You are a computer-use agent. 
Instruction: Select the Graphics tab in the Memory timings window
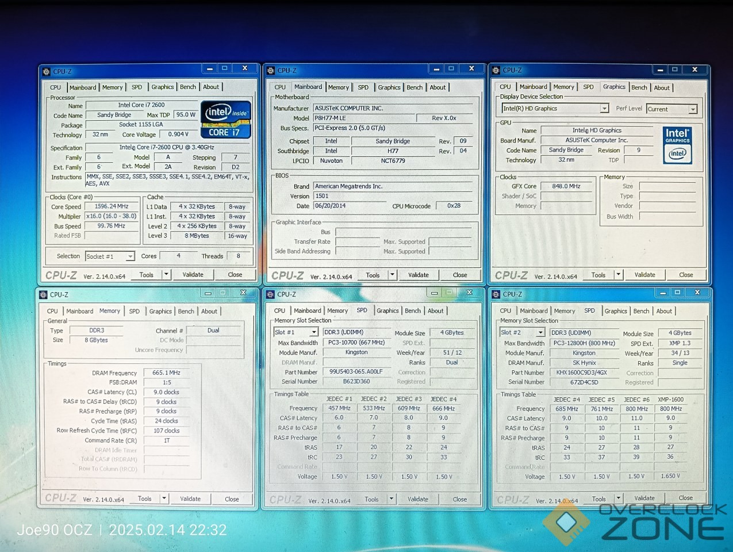pyautogui.click(x=160, y=311)
